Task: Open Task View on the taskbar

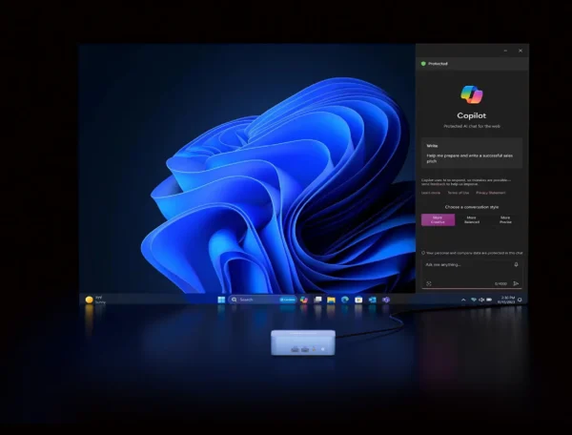Action: (317, 300)
